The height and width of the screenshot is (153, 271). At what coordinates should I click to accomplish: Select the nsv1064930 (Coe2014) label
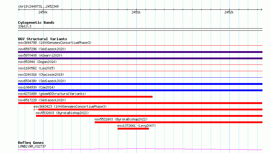37,87
